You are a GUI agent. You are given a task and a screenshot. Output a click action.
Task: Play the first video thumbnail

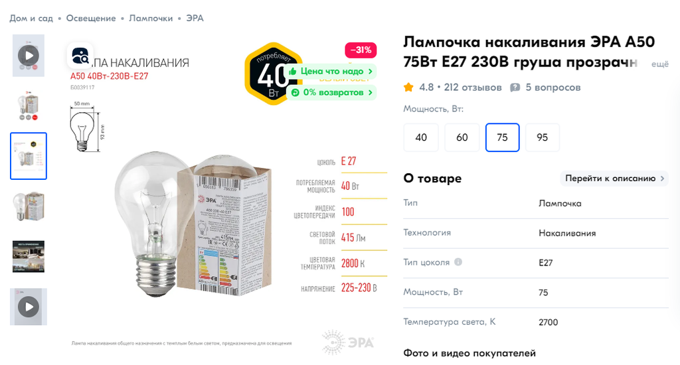click(29, 56)
